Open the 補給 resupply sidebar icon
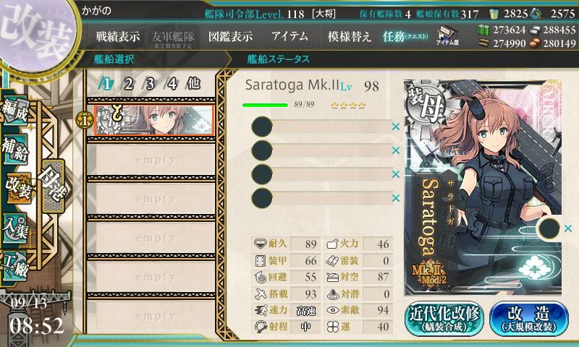The image size is (579, 347). click(15, 149)
